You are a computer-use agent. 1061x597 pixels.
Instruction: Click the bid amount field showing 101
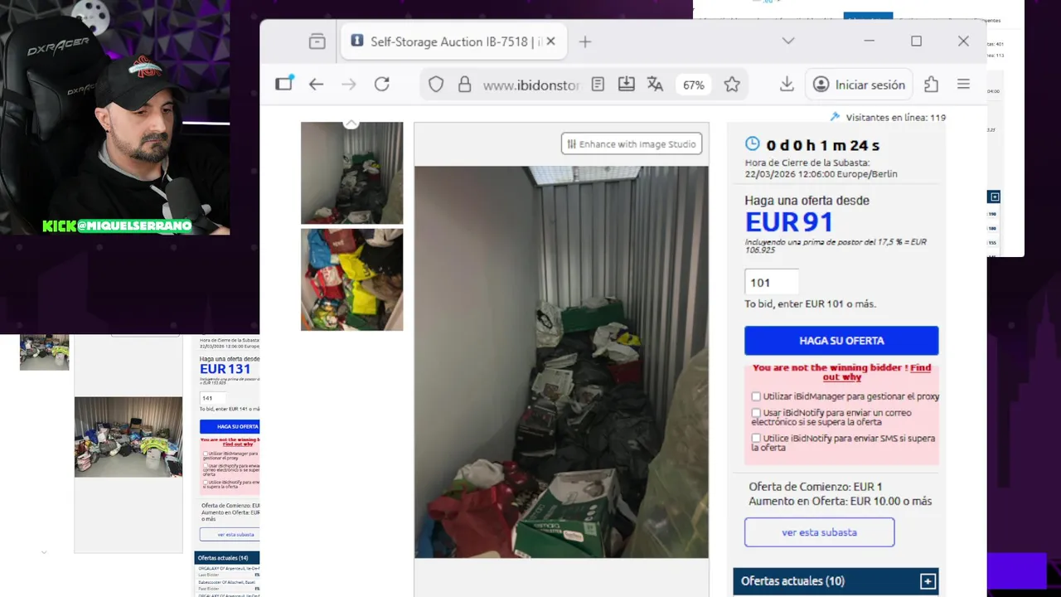coord(772,283)
